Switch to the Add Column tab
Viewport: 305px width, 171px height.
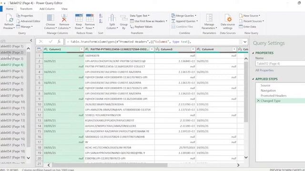click(x=47, y=9)
